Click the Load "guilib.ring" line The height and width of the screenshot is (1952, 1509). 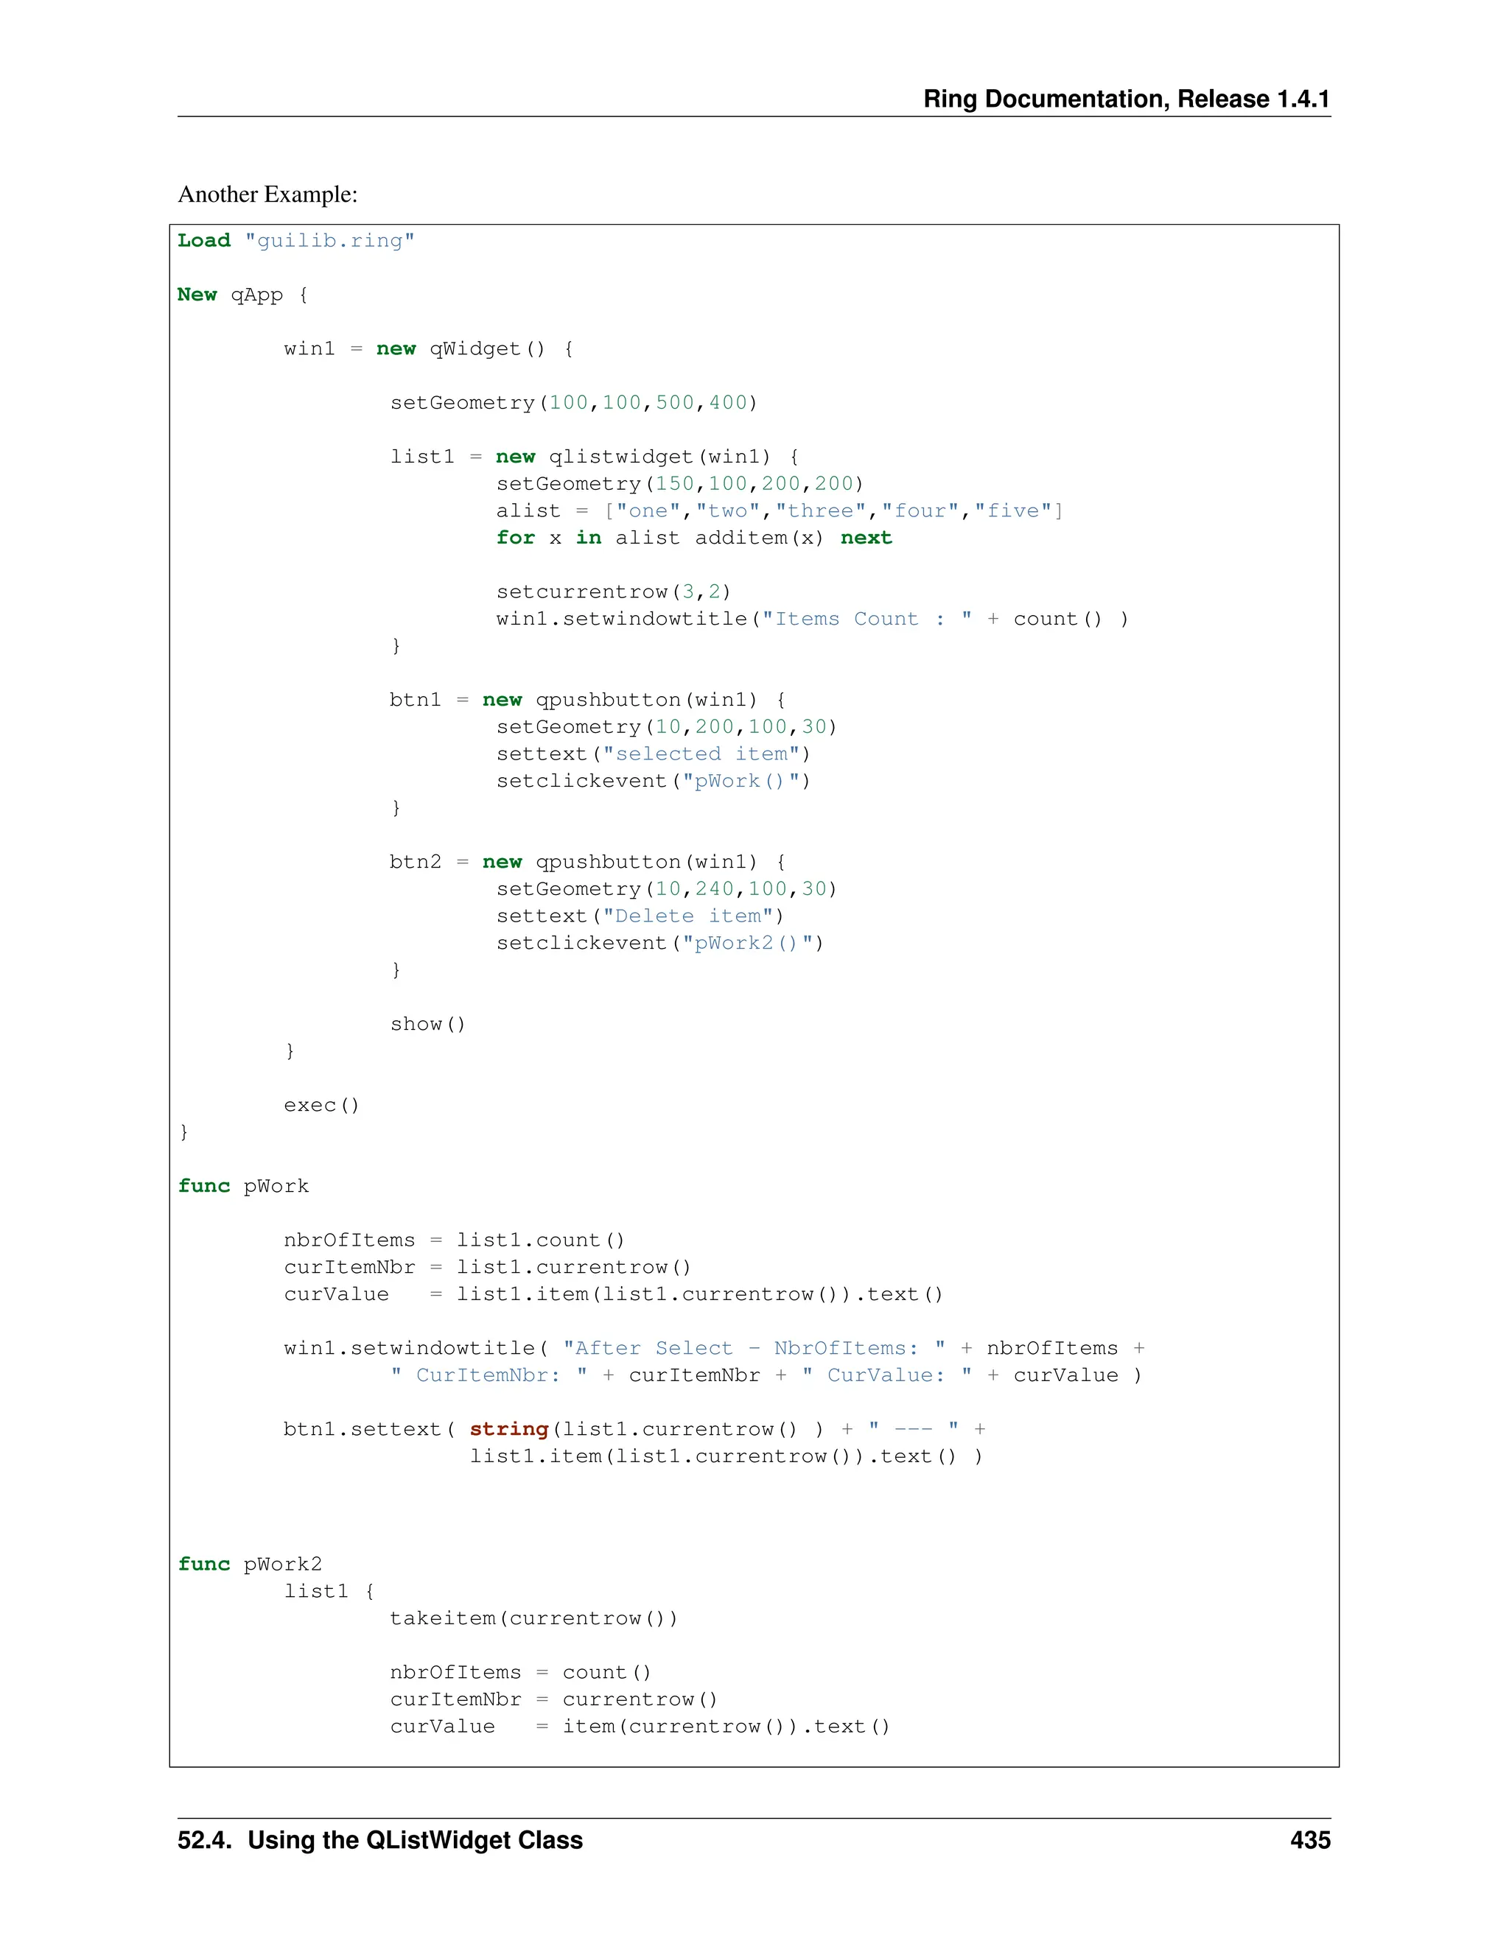tap(295, 240)
